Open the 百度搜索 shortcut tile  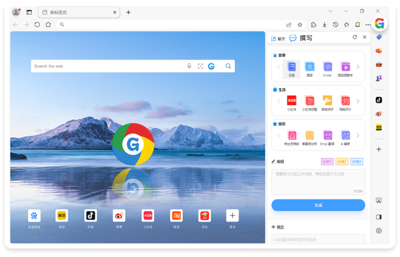[34, 216]
